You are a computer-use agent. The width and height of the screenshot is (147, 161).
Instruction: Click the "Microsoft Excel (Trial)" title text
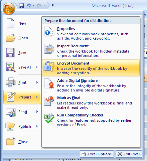[x=113, y=5]
